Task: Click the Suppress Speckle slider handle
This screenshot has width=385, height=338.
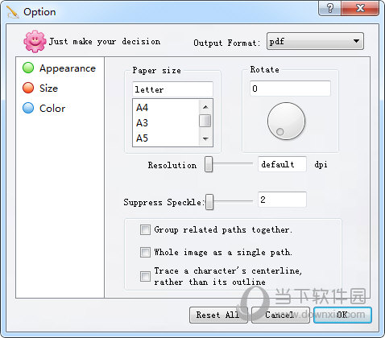Action: pyautogui.click(x=209, y=202)
